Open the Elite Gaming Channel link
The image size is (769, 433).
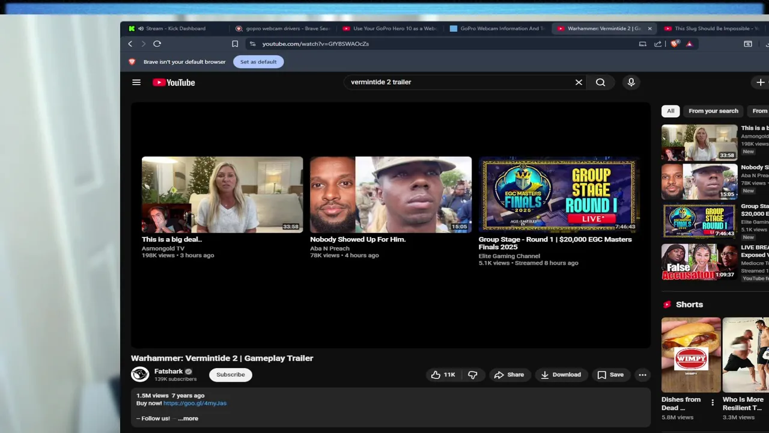509,256
